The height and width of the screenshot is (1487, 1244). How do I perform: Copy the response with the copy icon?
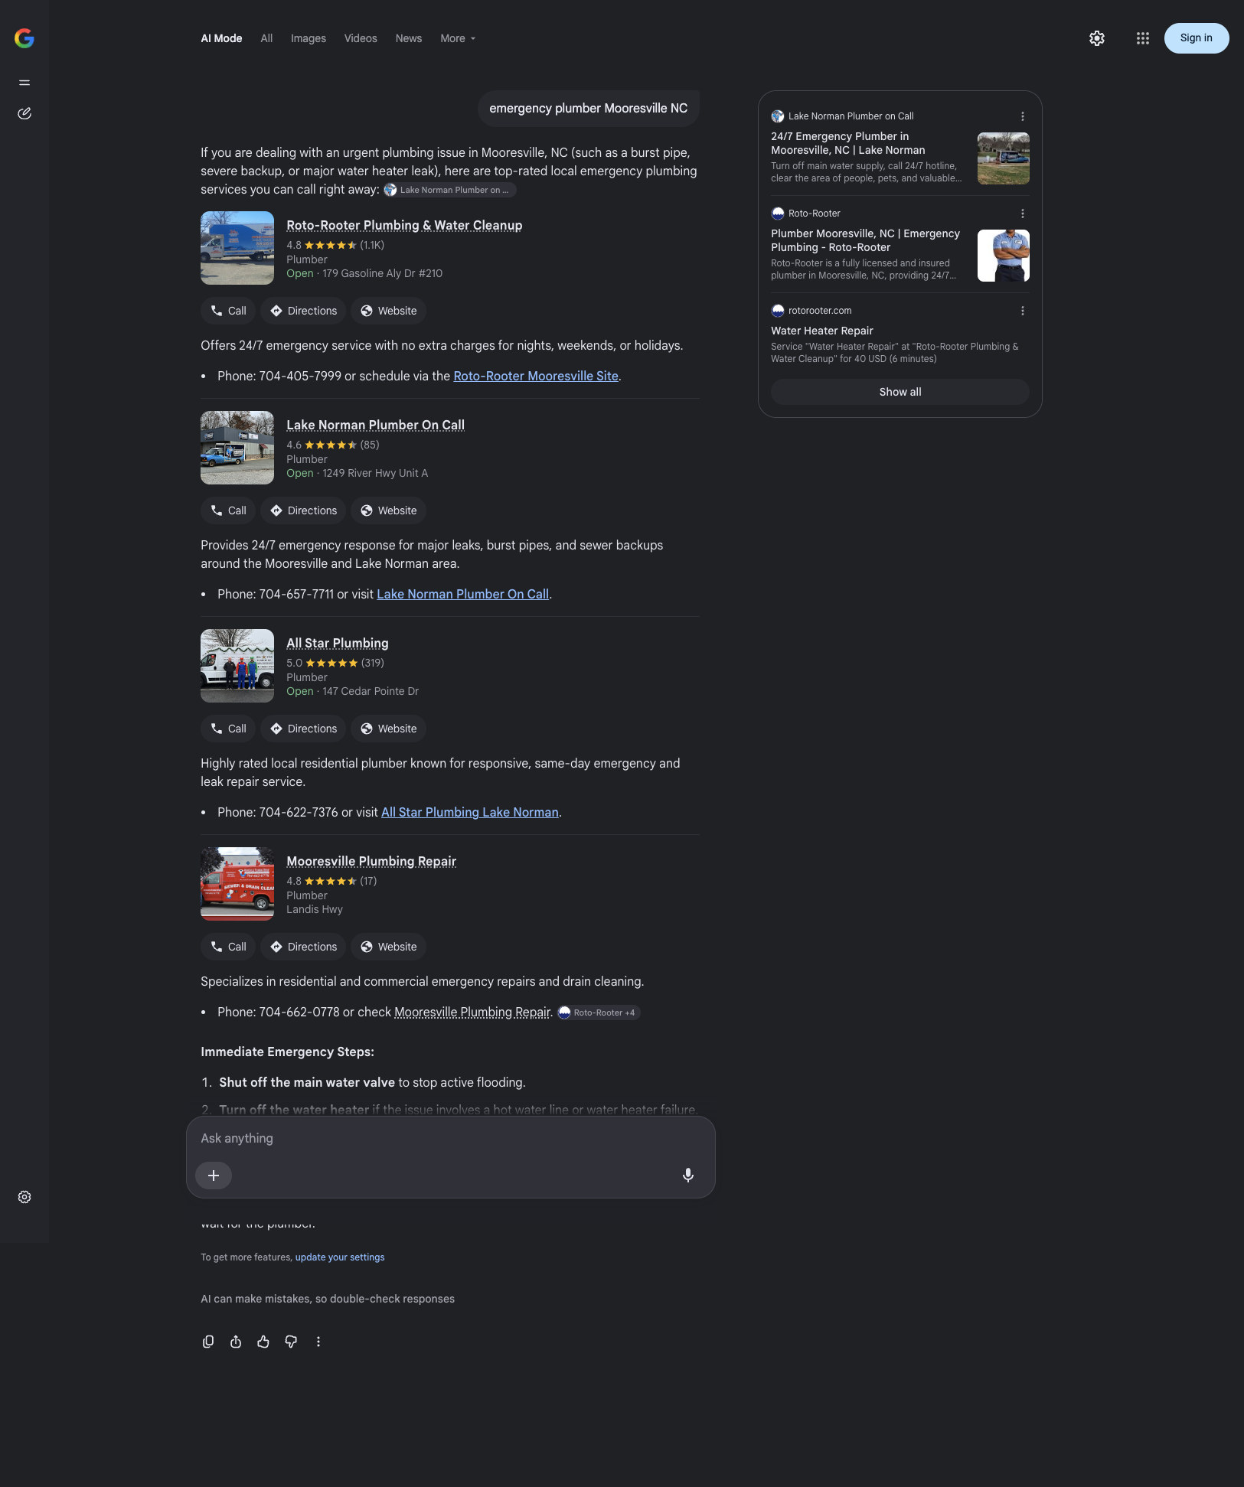pyautogui.click(x=208, y=1342)
